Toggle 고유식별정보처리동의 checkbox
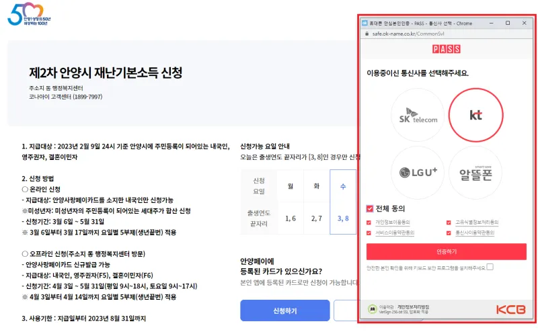 click(449, 222)
